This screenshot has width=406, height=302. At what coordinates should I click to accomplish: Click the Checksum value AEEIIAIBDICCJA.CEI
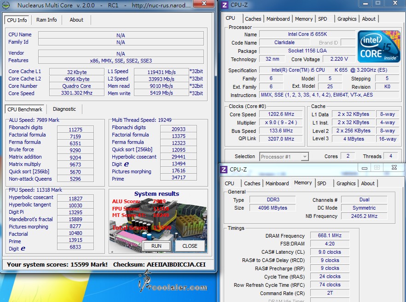click(x=176, y=264)
